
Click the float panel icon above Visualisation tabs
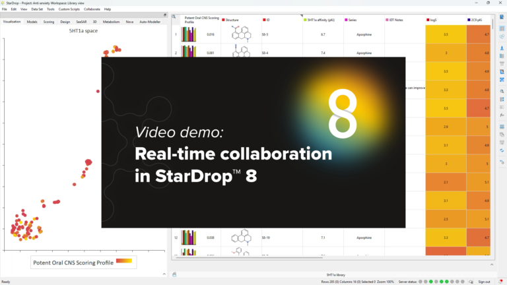pyautogui.click(x=164, y=15)
